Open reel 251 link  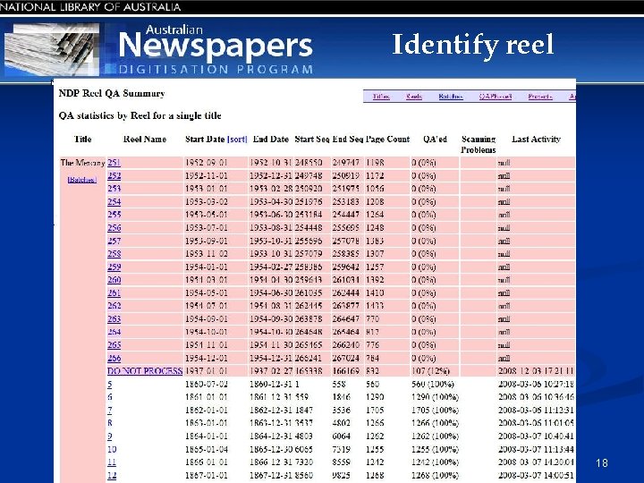(x=114, y=163)
